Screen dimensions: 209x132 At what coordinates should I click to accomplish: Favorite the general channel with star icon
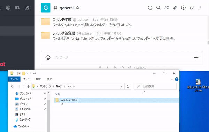[77, 8]
